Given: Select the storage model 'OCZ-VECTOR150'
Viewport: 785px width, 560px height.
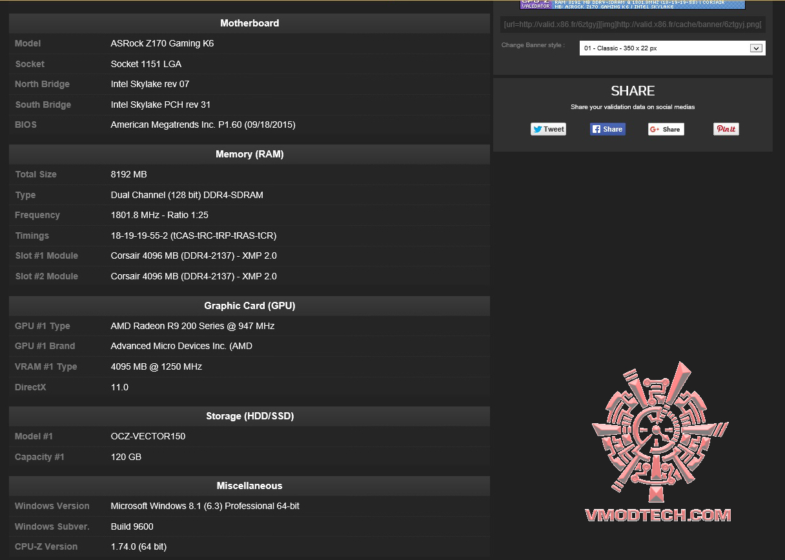Looking at the screenshot, I should point(148,436).
